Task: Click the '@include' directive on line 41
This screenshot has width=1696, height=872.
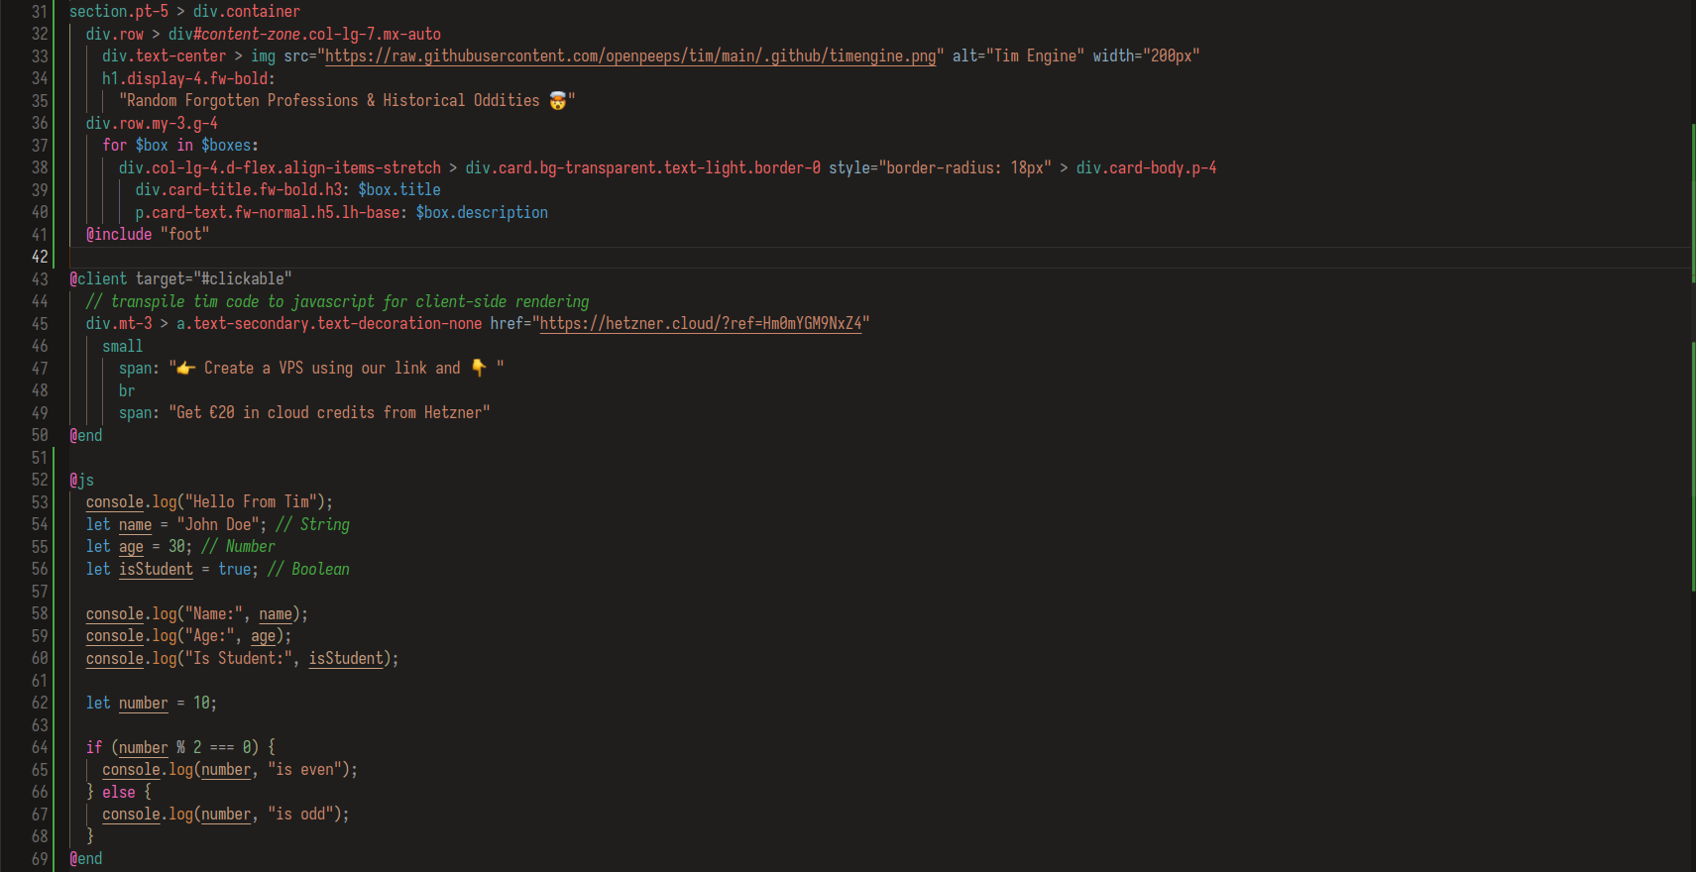Action: 119,235
